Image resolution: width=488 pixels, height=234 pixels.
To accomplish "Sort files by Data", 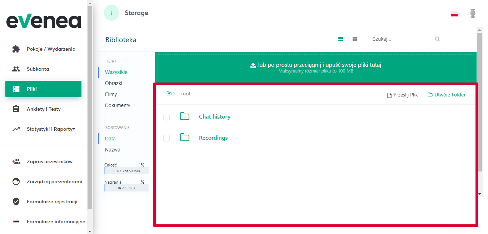I will 110,139.
